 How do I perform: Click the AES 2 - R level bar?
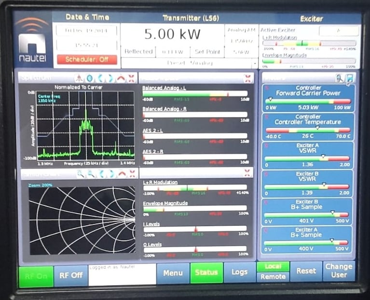point(195,157)
